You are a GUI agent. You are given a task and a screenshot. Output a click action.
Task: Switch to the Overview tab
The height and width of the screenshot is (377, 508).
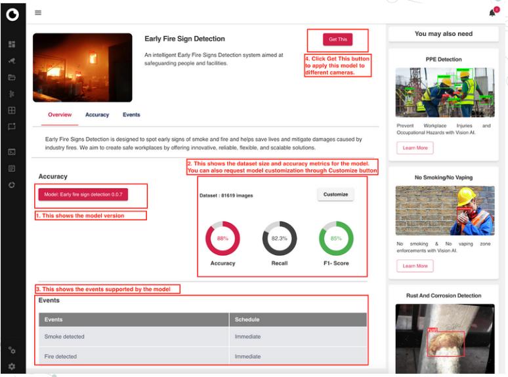[60, 115]
